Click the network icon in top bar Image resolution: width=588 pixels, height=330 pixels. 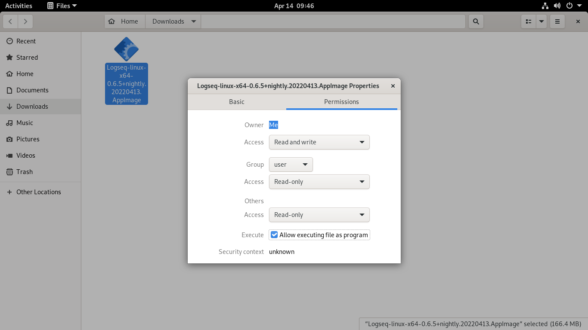(545, 6)
